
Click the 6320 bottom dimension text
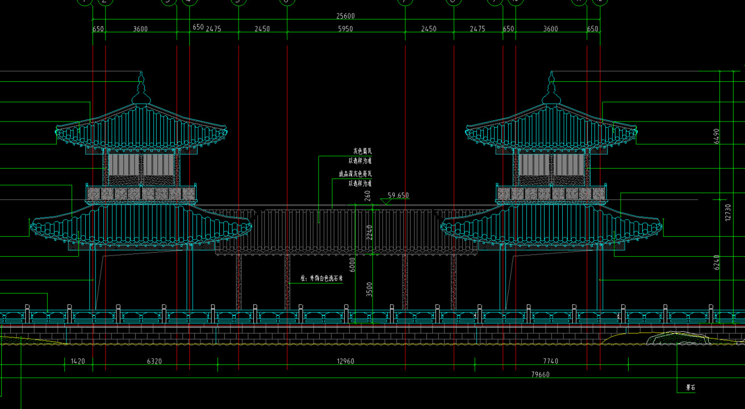click(x=154, y=361)
